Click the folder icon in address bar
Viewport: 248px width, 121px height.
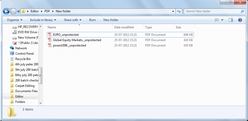(23, 11)
